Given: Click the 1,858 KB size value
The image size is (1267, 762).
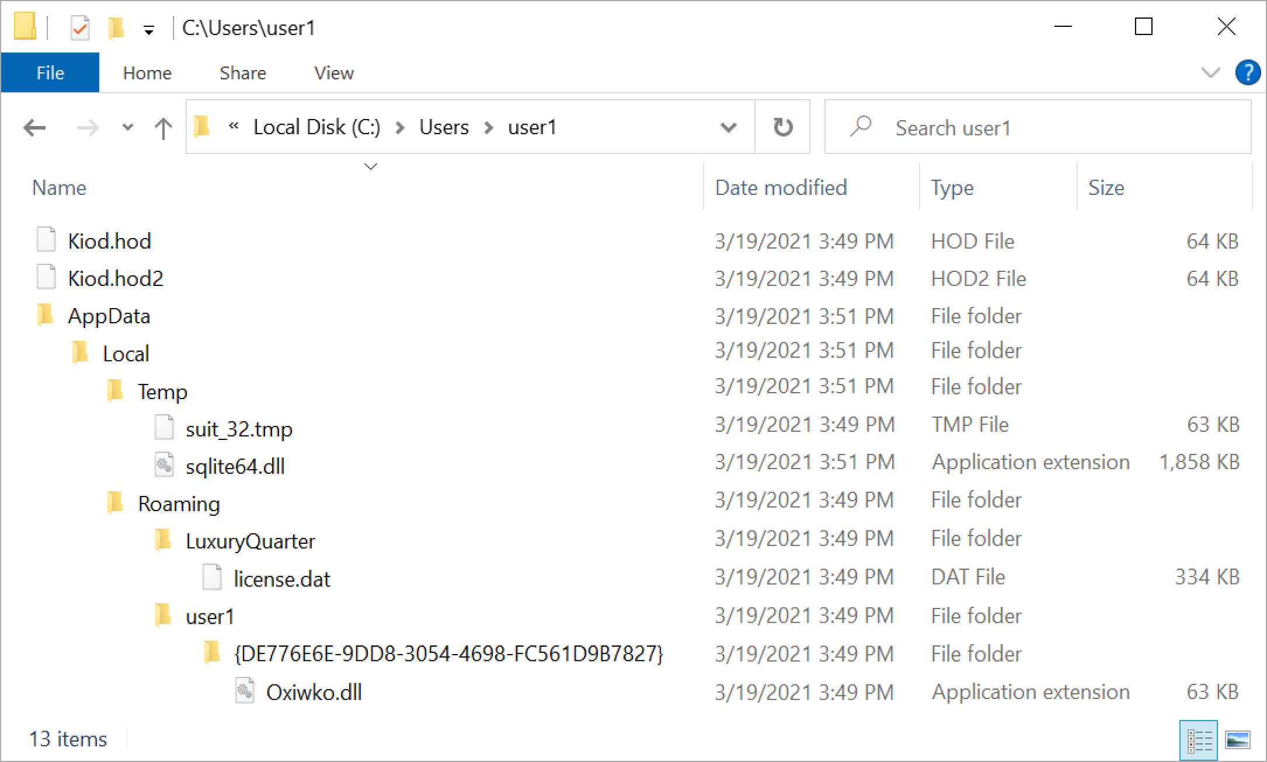Looking at the screenshot, I should (x=1199, y=462).
